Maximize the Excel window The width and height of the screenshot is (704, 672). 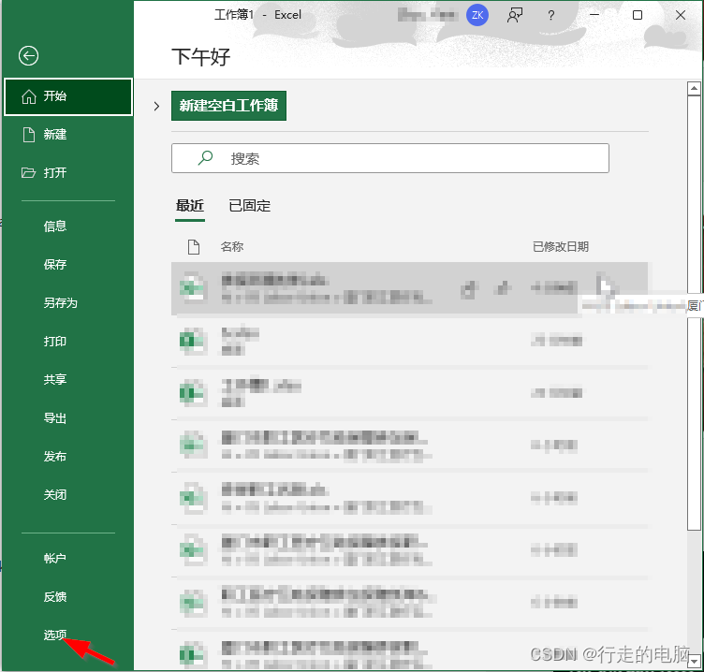[x=638, y=15]
